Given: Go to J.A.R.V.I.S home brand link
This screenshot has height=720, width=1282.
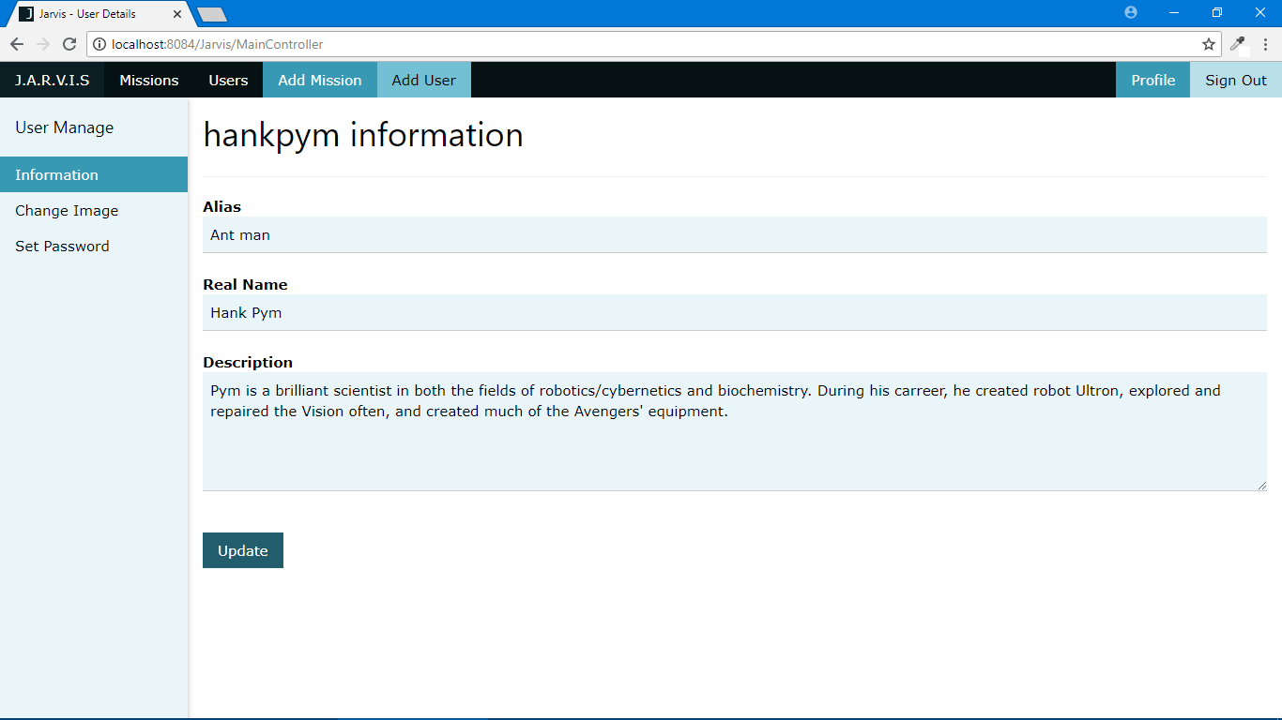Looking at the screenshot, I should 53,80.
